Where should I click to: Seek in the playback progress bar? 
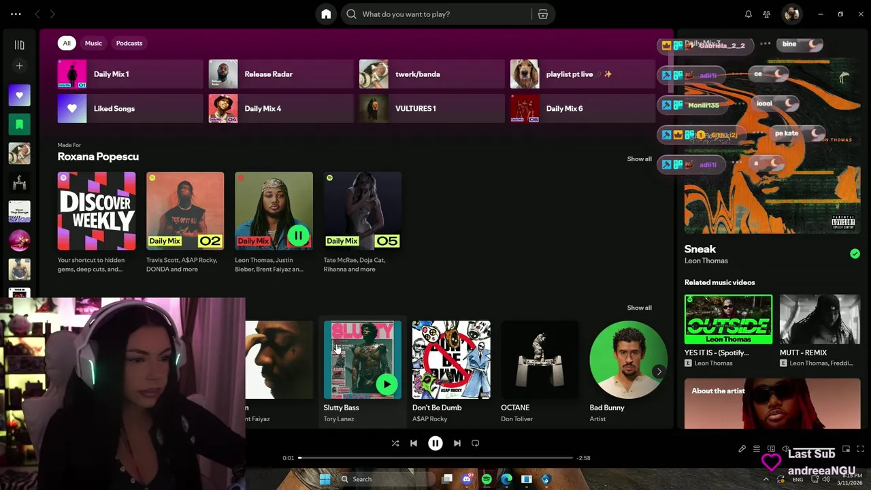tap(435, 458)
